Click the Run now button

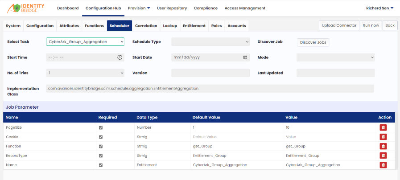[x=371, y=25]
